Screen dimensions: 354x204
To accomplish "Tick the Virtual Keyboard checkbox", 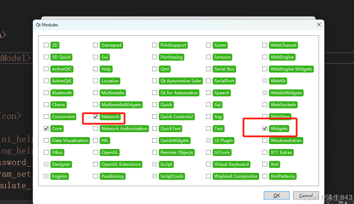I will coord(208,164).
